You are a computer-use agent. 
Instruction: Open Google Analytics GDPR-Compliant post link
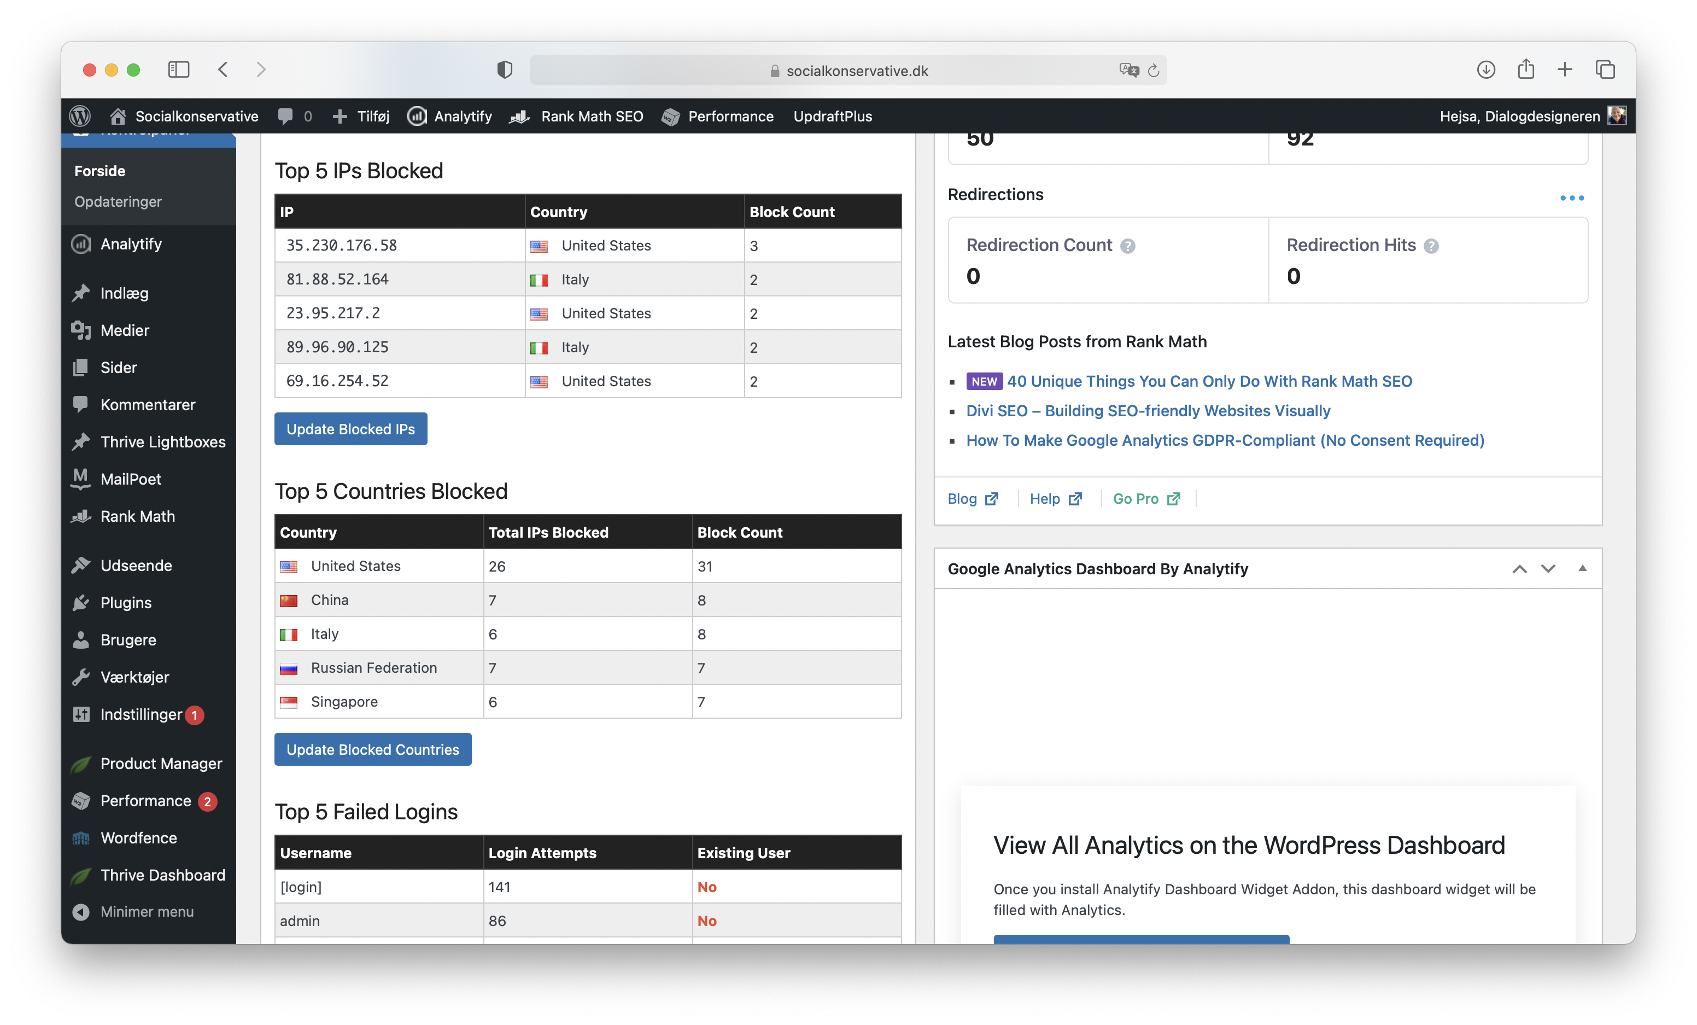(1225, 440)
